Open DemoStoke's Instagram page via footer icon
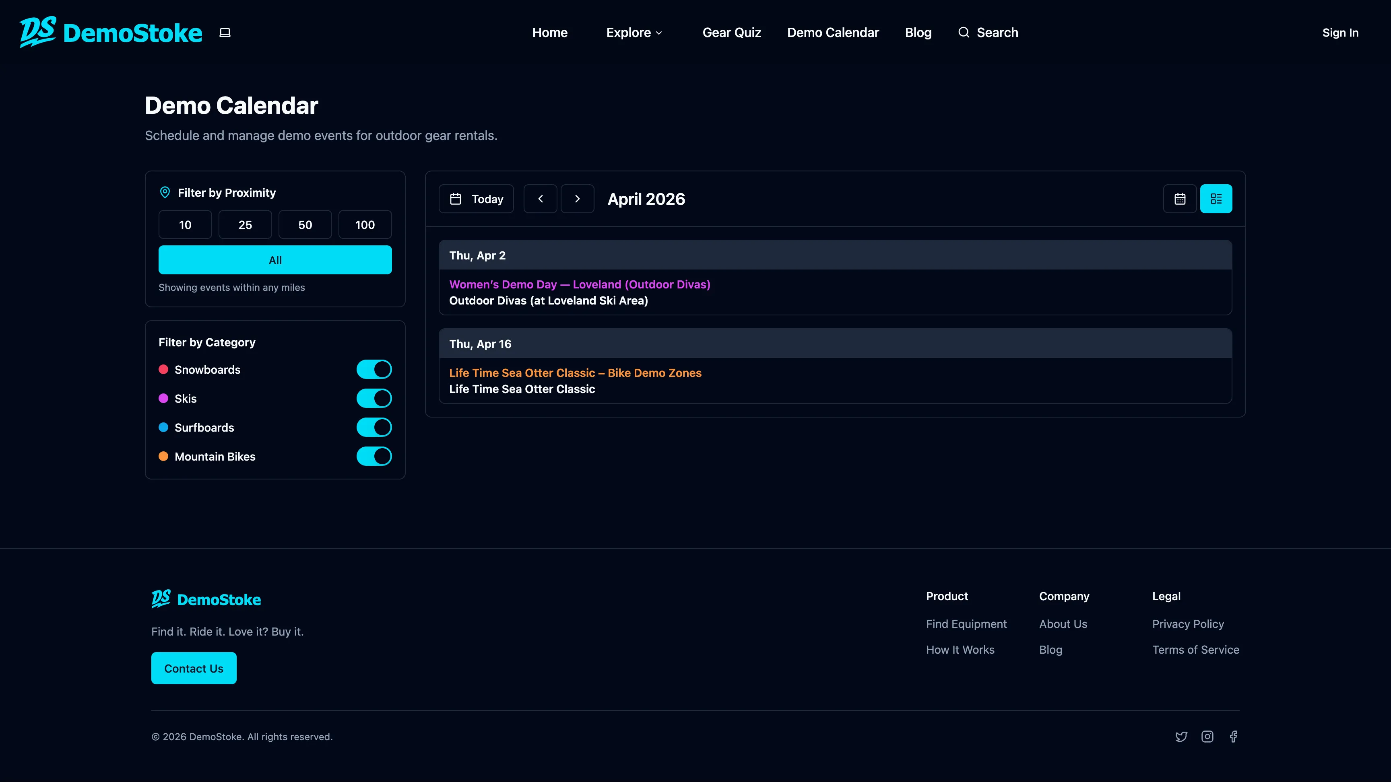Viewport: 1391px width, 782px height. (1207, 736)
